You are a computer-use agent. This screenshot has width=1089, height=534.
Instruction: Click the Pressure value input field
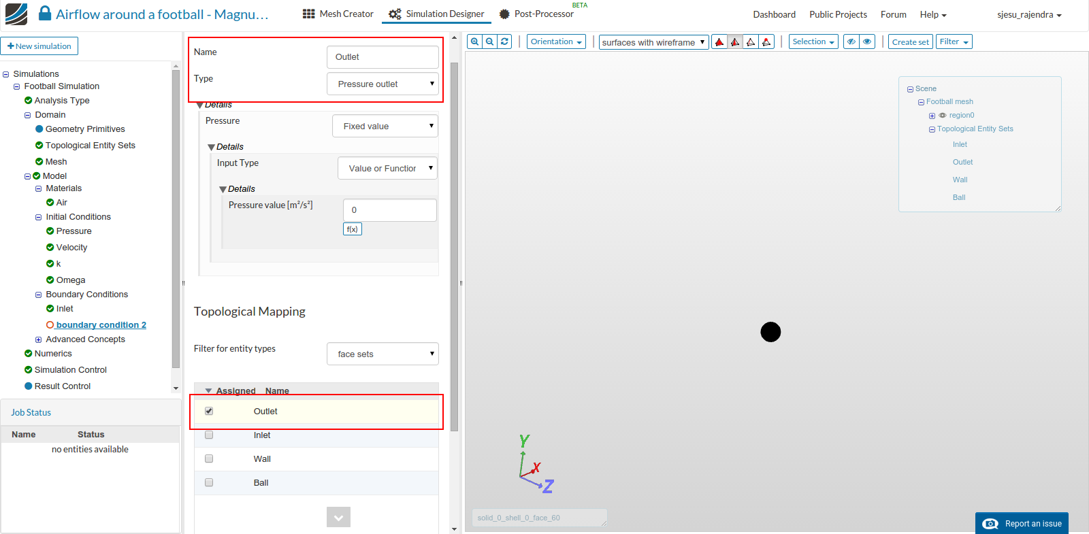pos(390,210)
